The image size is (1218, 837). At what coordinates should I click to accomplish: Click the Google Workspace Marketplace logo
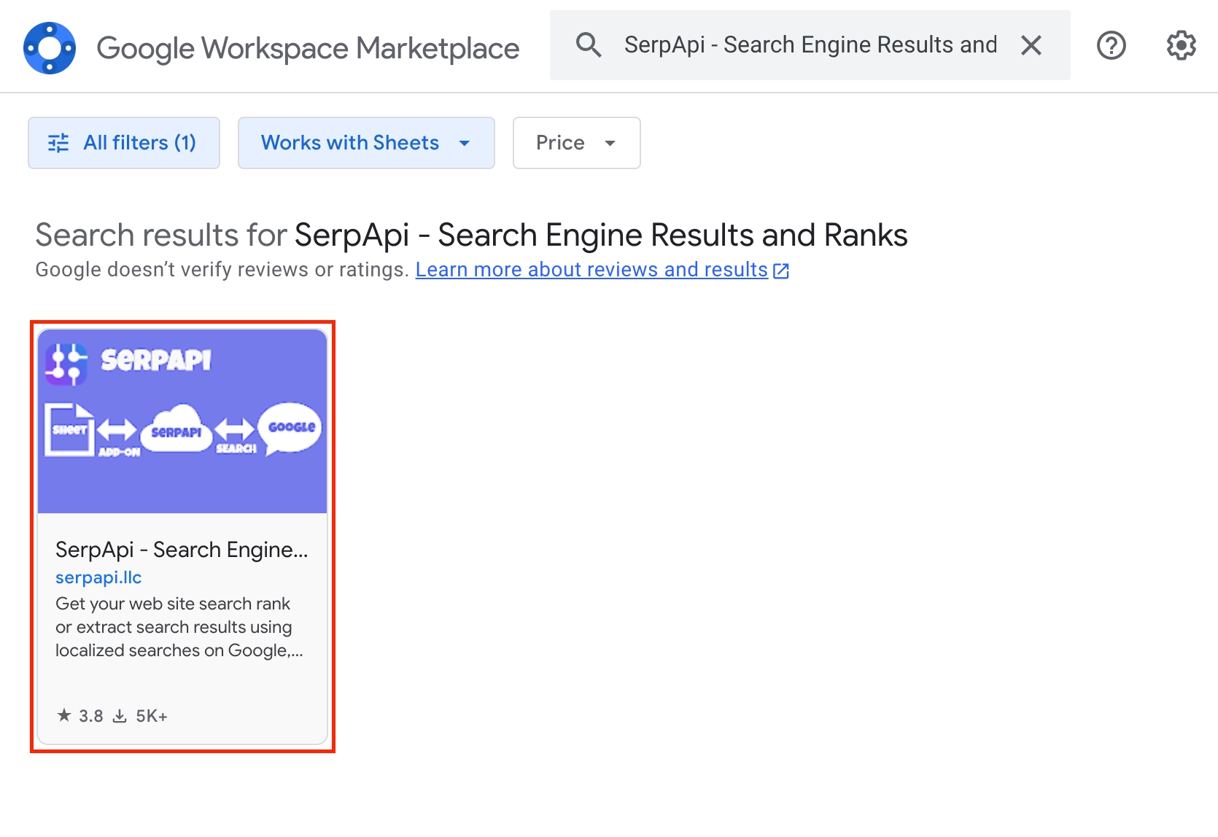tap(50, 48)
